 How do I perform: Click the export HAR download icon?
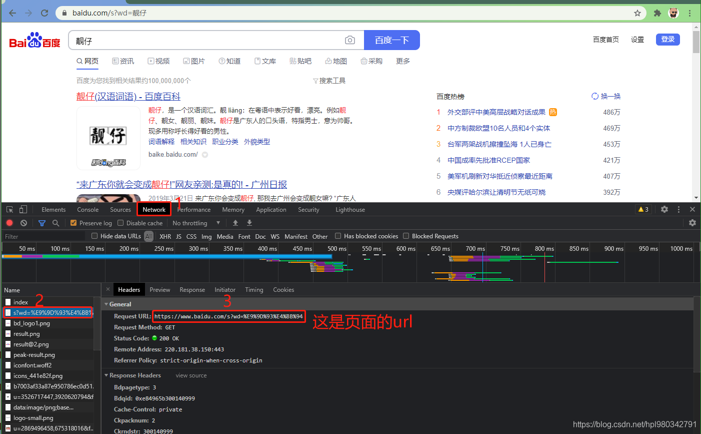click(x=249, y=223)
